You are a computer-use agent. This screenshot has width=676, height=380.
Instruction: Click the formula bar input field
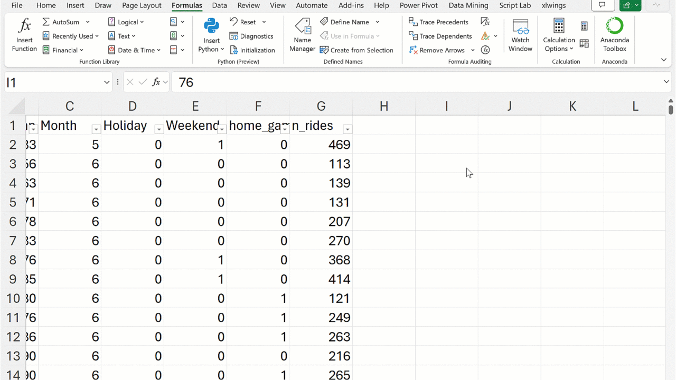pos(417,82)
